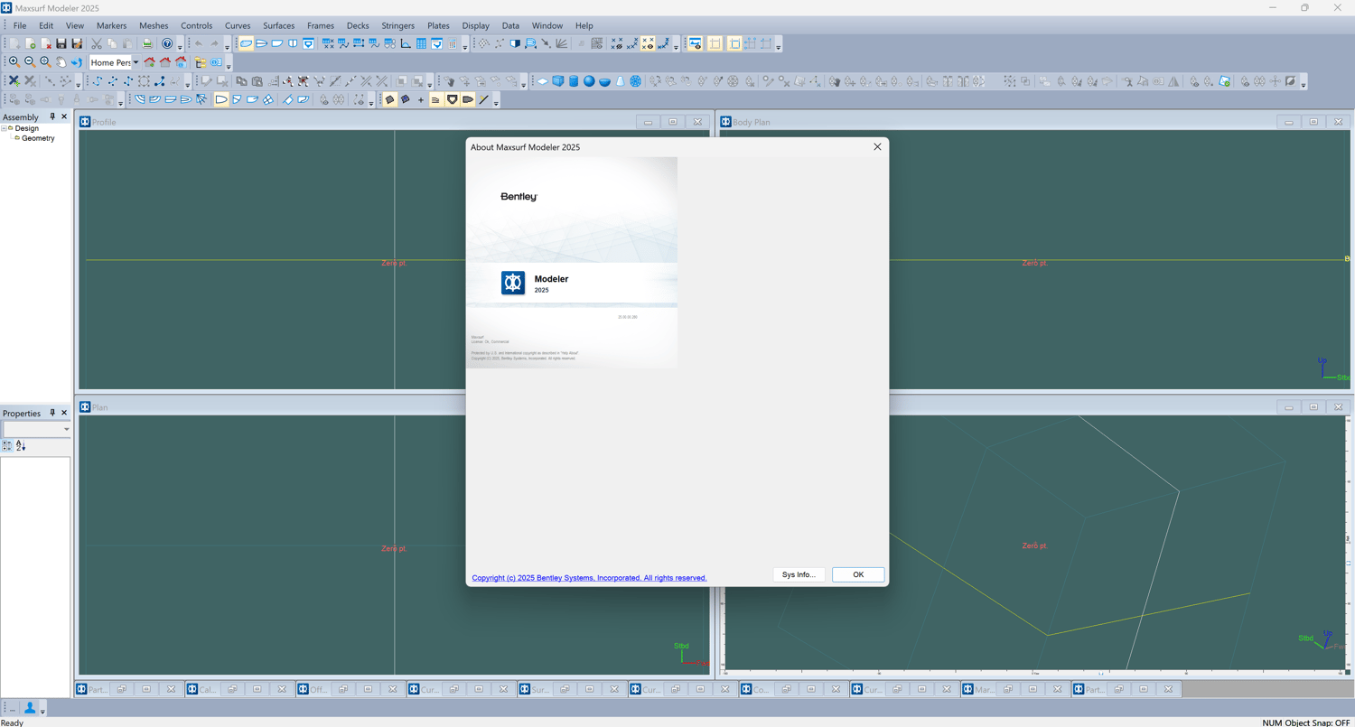
Task: Toggle the highlighted markers eye button
Action: 648,43
